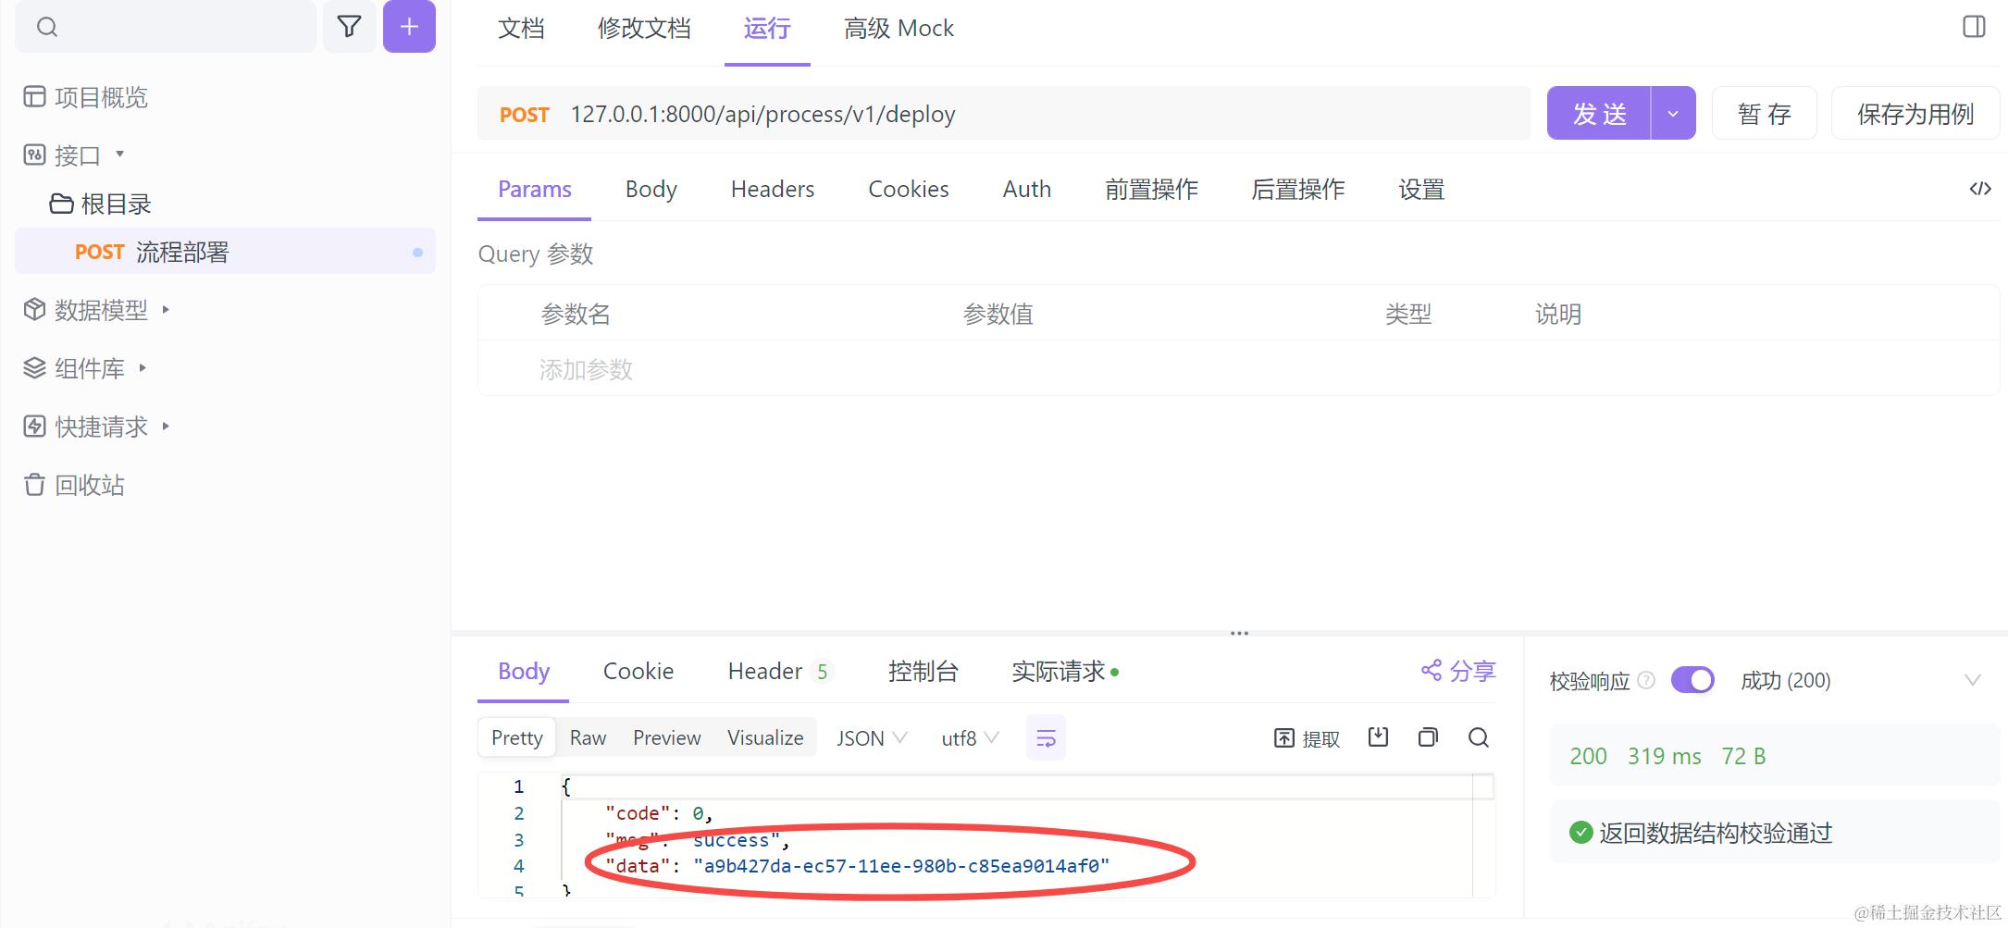The width and height of the screenshot is (2008, 928).
Task: Search within the response body
Action: 1479,737
